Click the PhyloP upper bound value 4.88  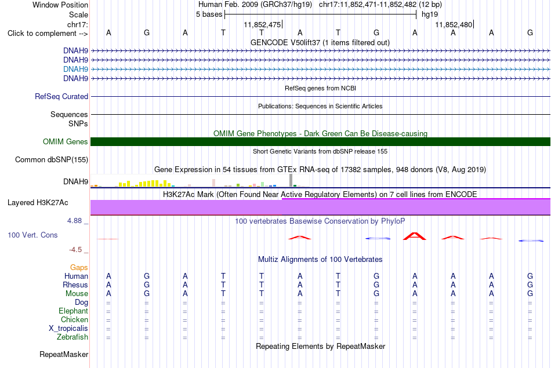click(74, 221)
